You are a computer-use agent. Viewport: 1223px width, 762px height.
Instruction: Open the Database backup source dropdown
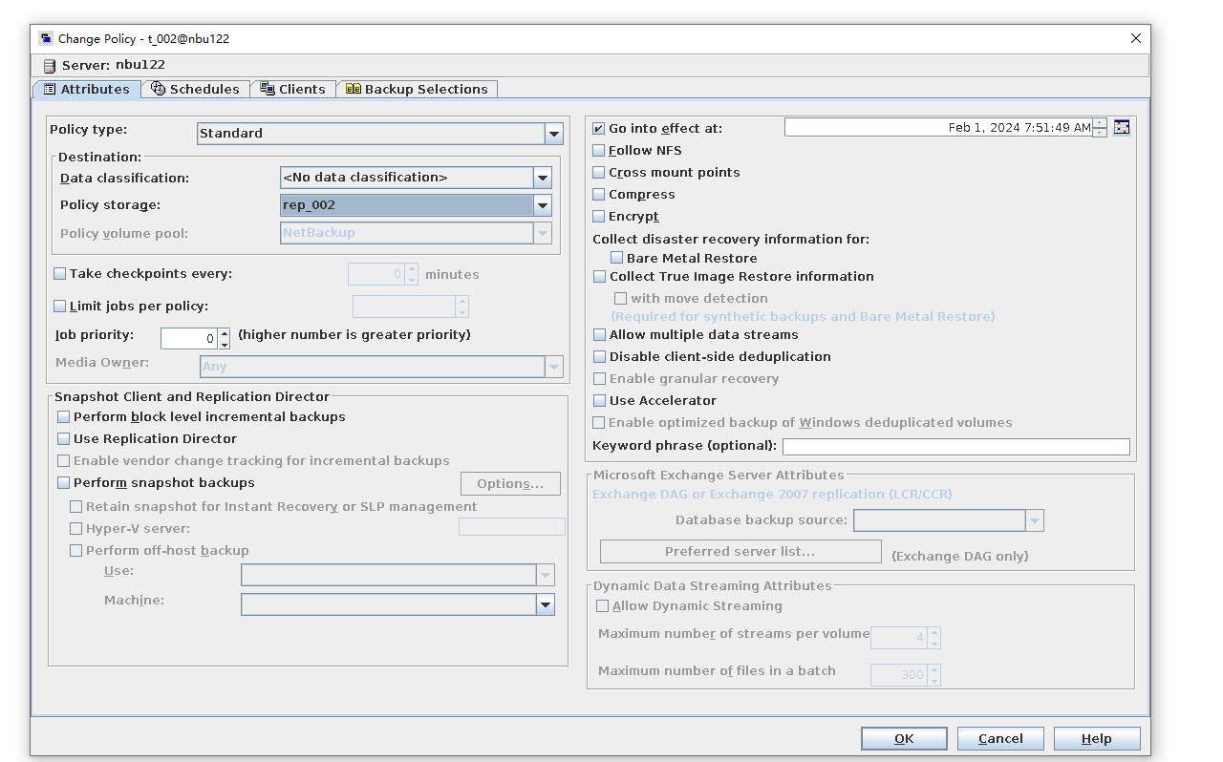point(1035,520)
